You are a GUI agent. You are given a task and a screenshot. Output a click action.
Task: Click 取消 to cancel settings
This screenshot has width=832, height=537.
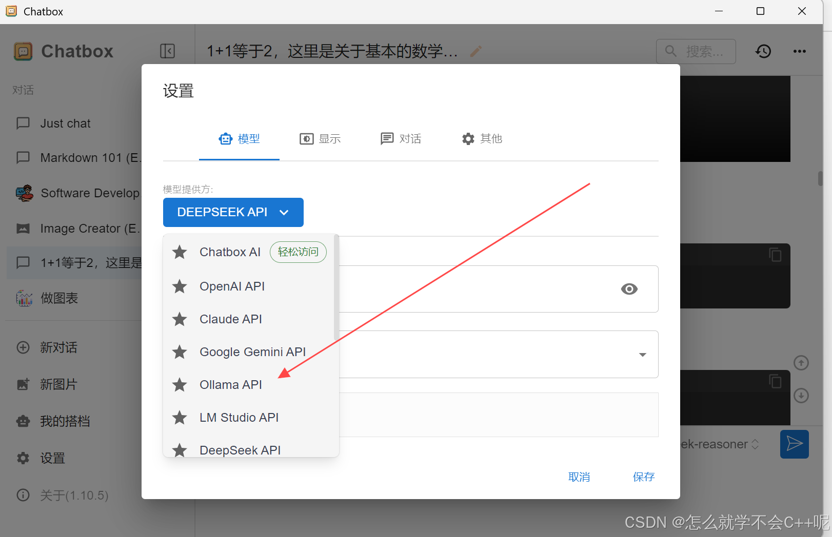(x=579, y=477)
